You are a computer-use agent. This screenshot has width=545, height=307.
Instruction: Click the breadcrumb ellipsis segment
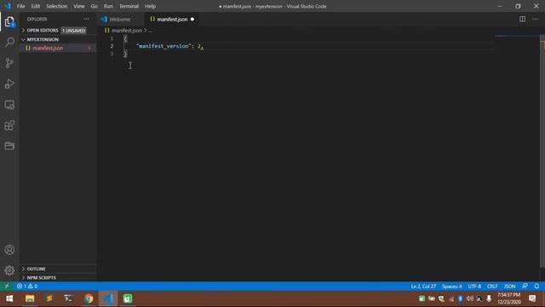pyautogui.click(x=150, y=31)
